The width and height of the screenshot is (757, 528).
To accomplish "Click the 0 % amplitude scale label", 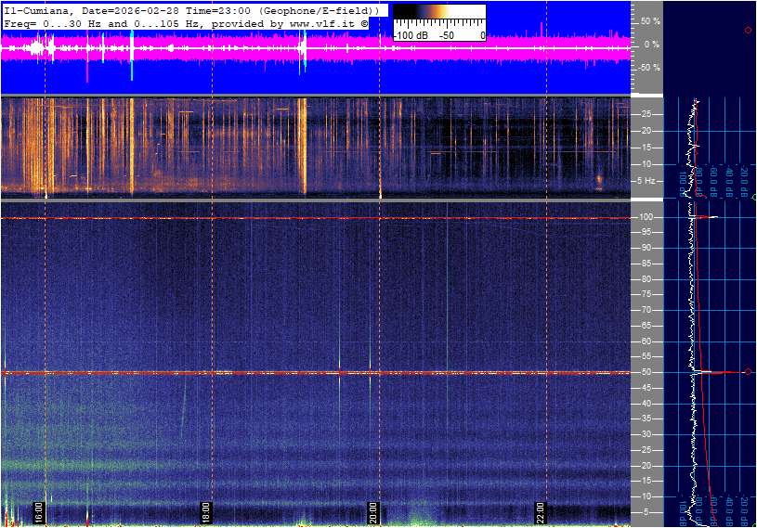I will (x=651, y=44).
